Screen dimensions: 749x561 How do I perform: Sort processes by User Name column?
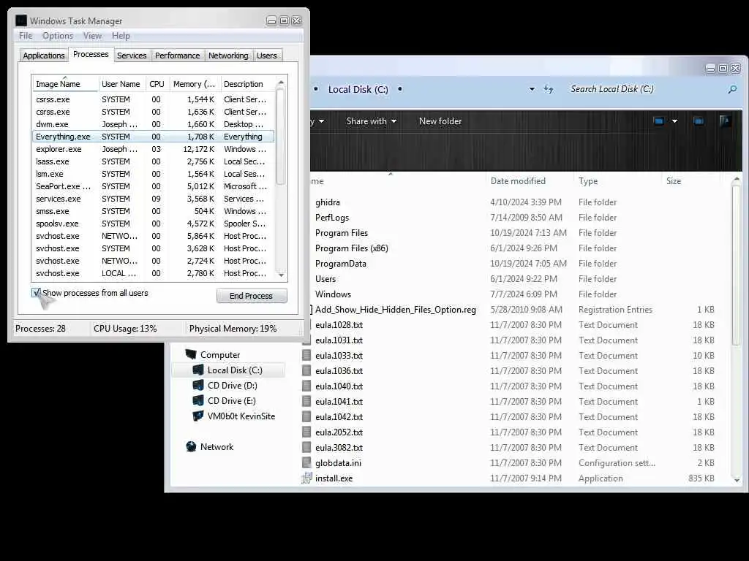pos(121,84)
